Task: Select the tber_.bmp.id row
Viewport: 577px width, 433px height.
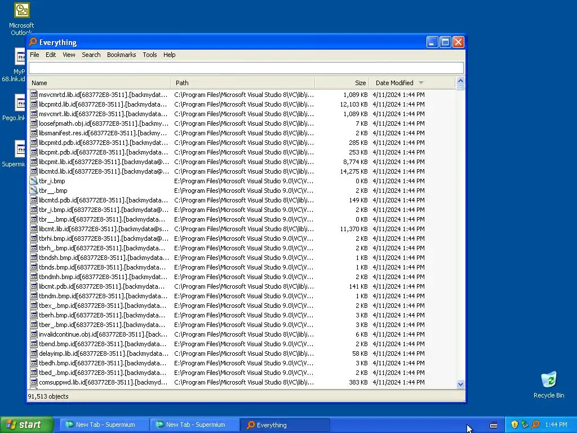Action: tap(242, 324)
